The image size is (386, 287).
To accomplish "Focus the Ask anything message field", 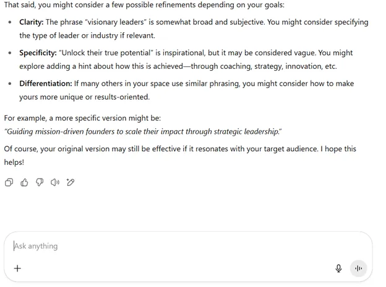I will point(173,246).
